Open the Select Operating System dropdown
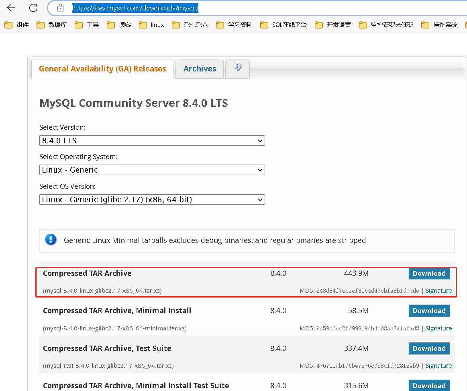The image size is (467, 391). pos(152,170)
